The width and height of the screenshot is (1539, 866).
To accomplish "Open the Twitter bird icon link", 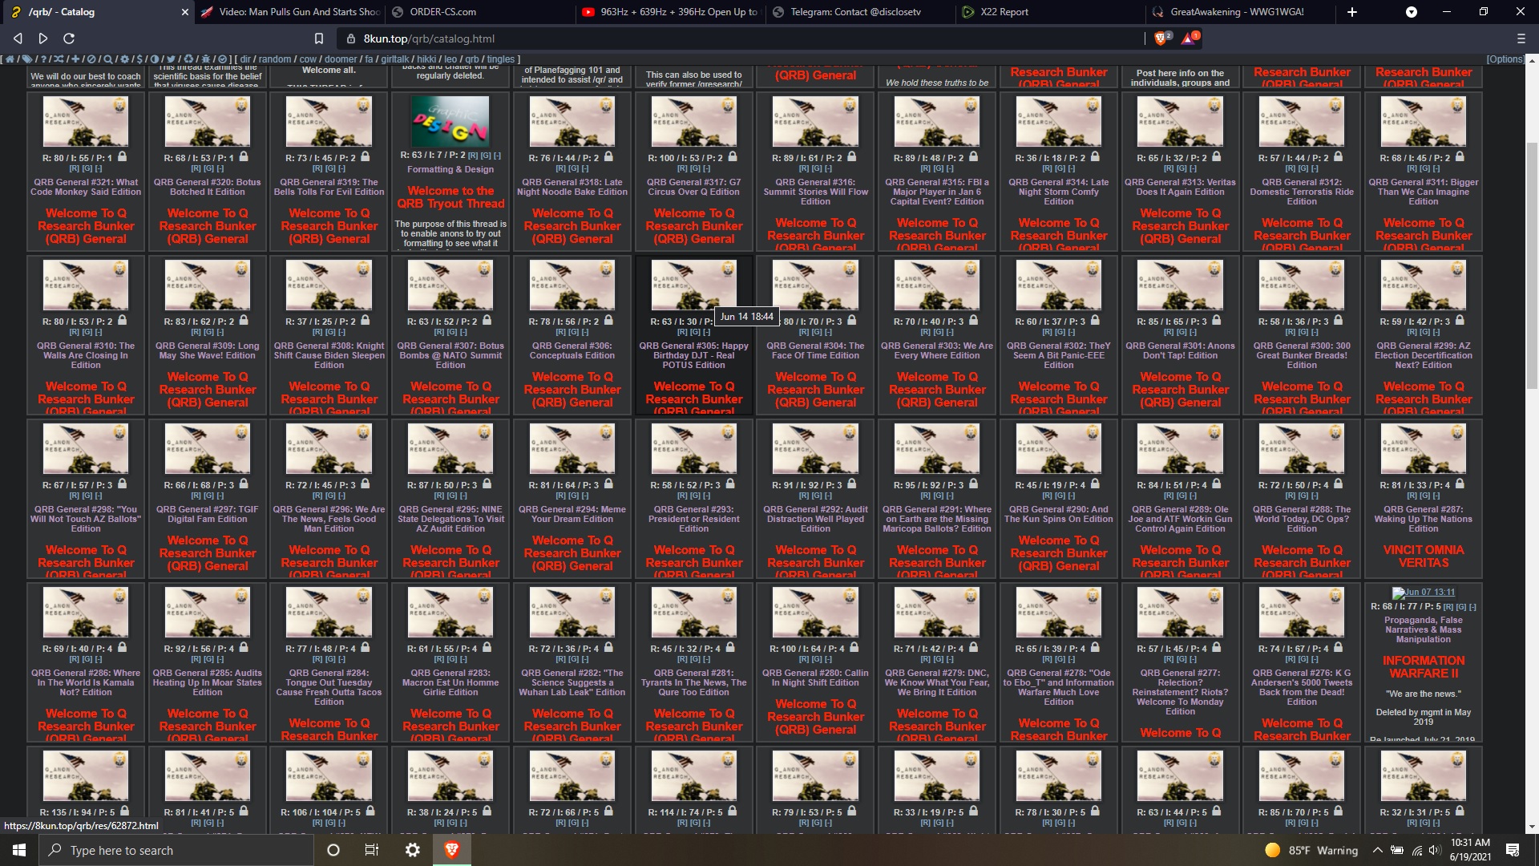I will click(171, 59).
